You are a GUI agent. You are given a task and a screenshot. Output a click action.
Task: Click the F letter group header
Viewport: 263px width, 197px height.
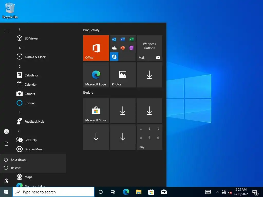[20, 113]
